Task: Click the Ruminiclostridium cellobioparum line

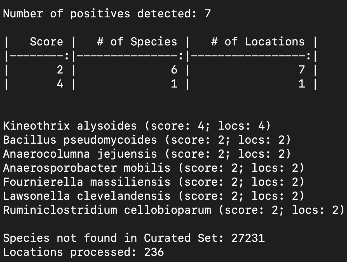Action: 174,210
